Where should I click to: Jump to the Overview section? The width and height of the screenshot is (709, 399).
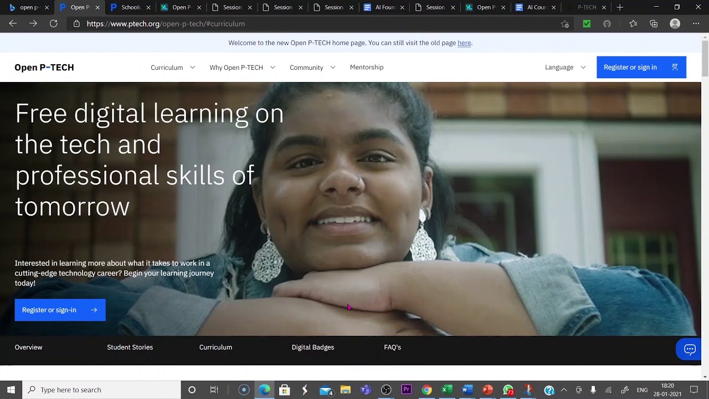(28, 347)
